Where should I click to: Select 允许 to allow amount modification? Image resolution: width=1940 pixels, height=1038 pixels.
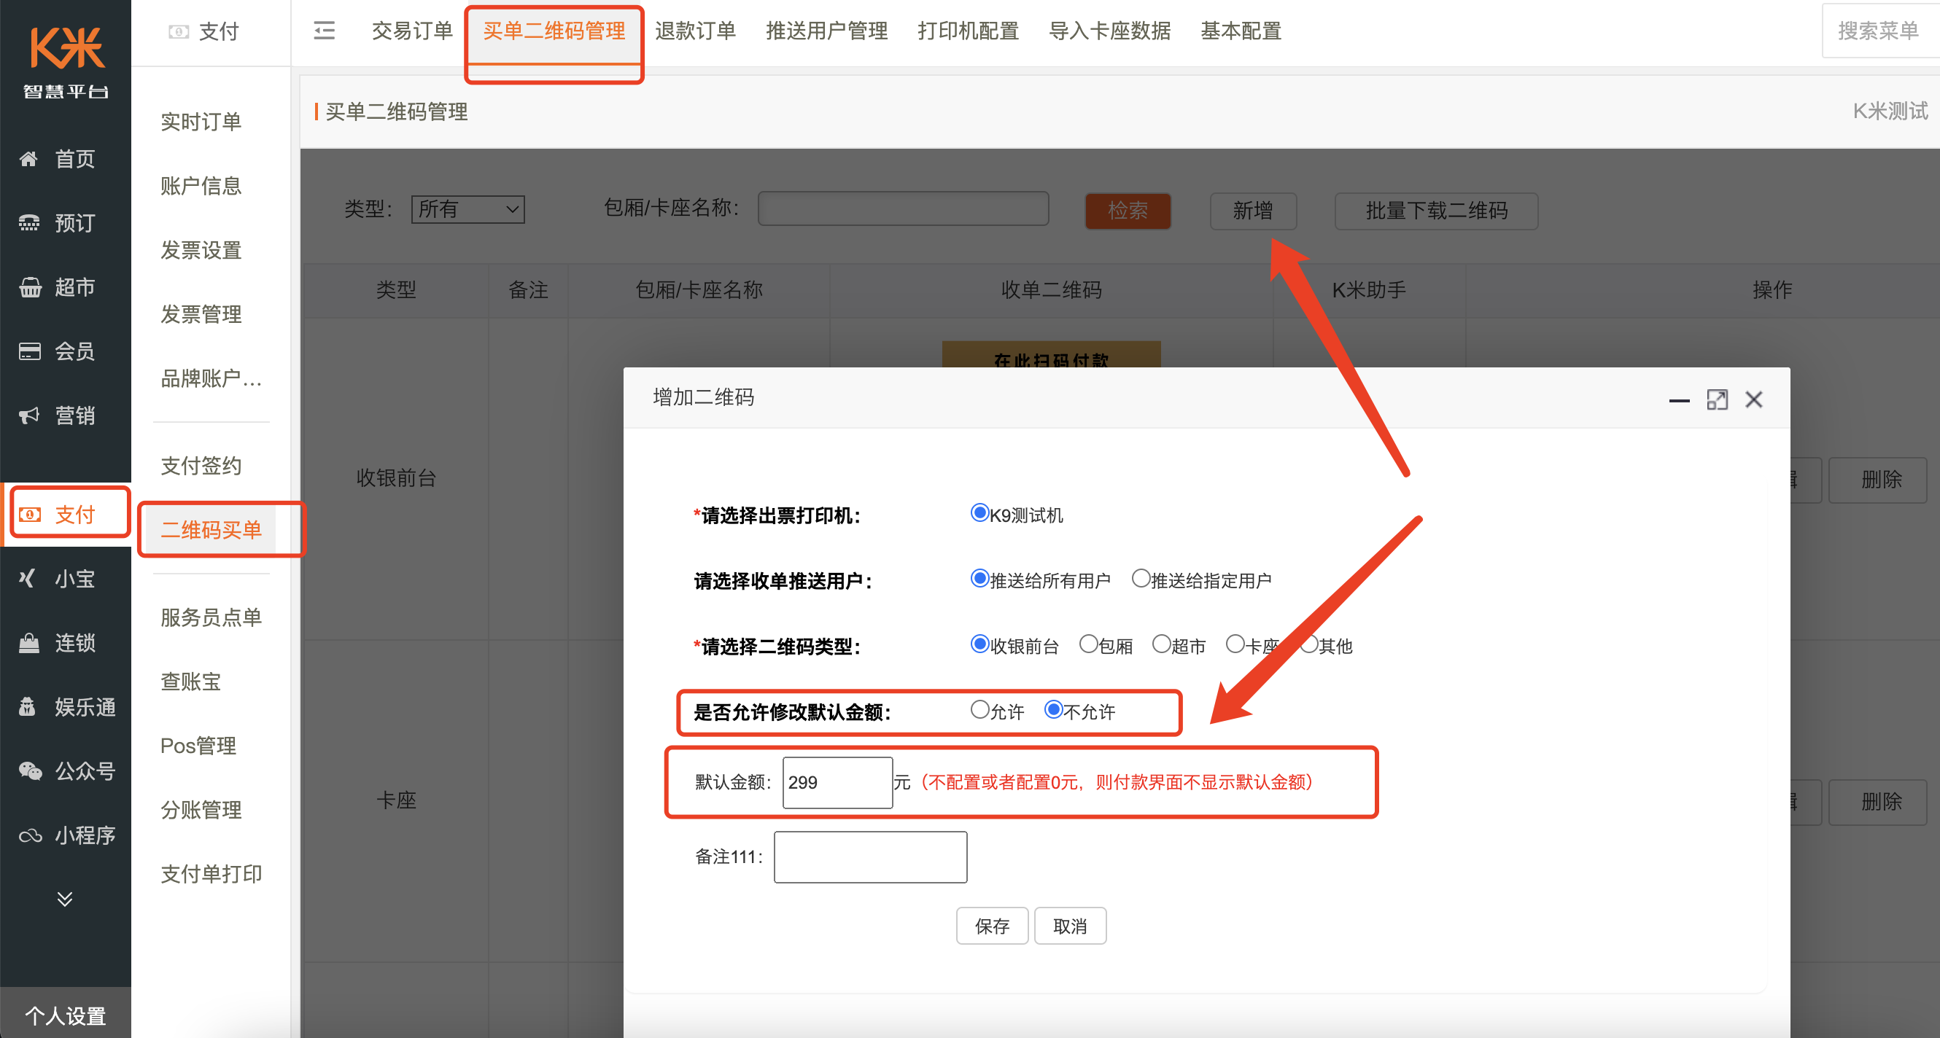pyautogui.click(x=979, y=709)
